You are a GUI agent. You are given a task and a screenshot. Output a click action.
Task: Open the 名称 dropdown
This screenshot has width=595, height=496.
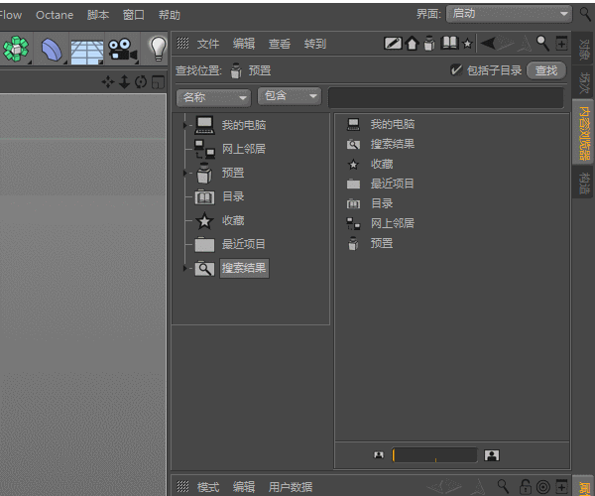pos(213,97)
